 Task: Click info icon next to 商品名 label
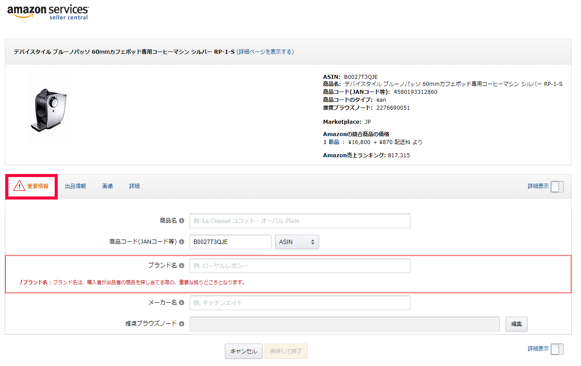click(182, 221)
